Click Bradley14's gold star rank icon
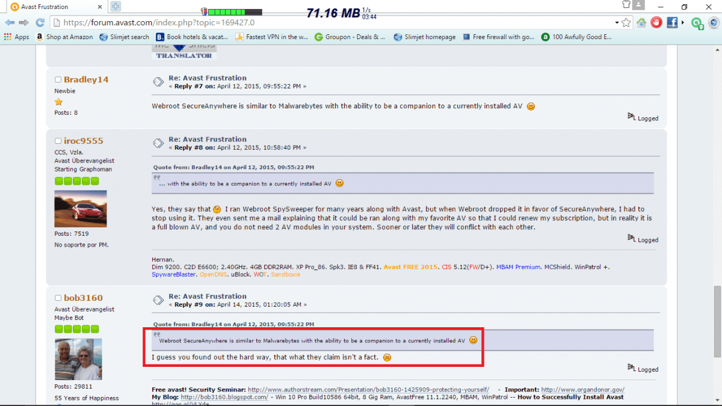722x406 pixels. pyautogui.click(x=58, y=102)
